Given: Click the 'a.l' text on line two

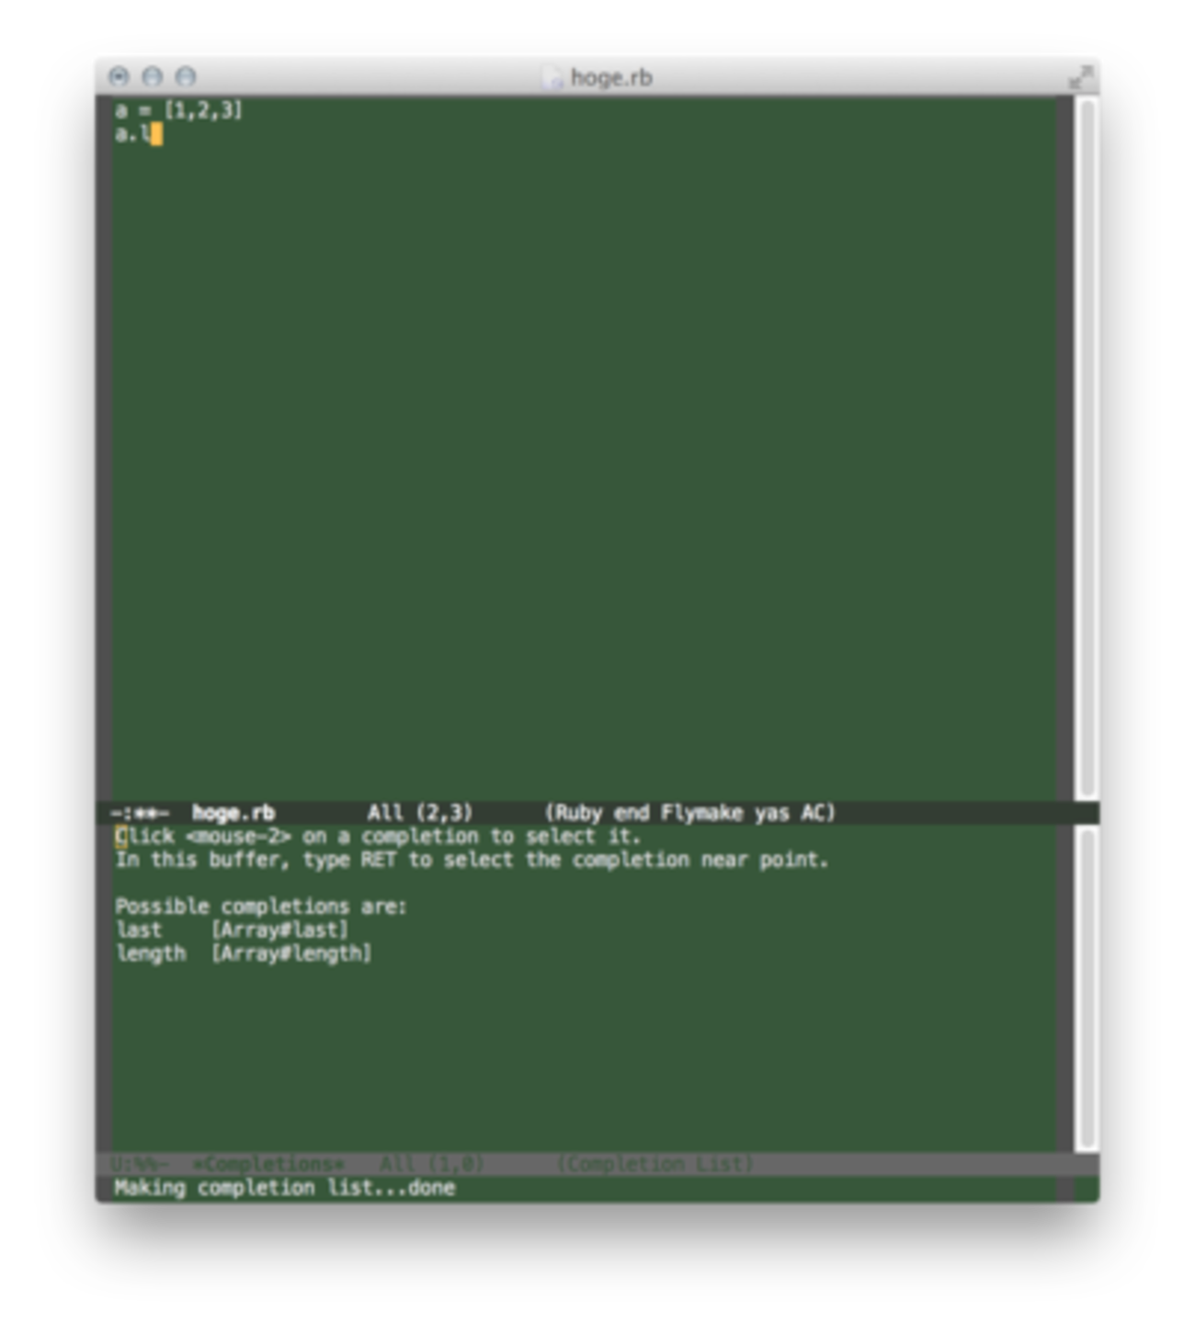Looking at the screenshot, I should (x=133, y=134).
